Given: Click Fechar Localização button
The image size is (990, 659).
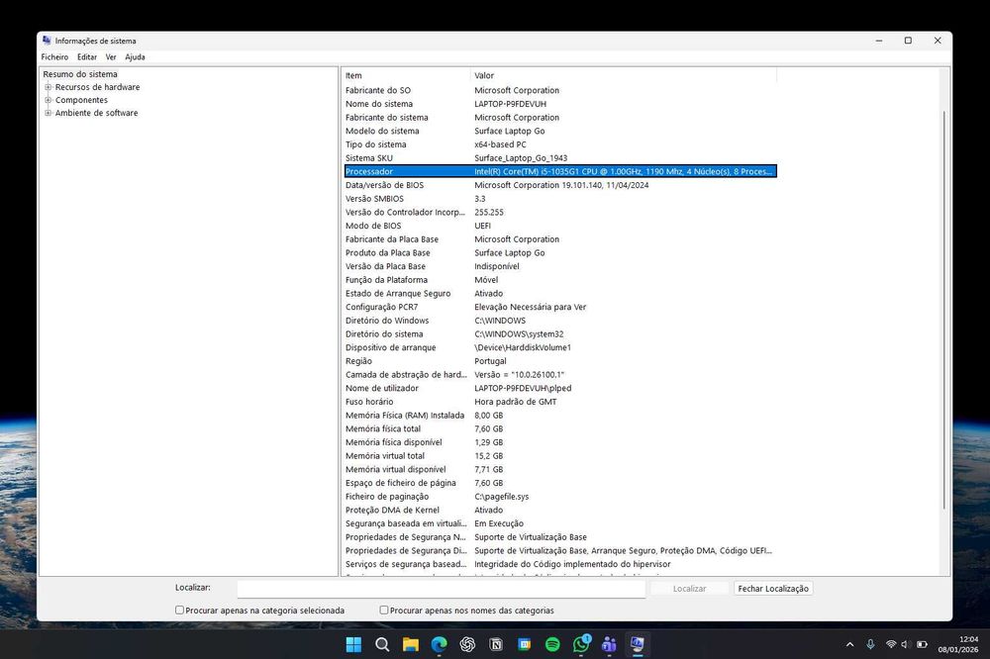Looking at the screenshot, I should [773, 589].
